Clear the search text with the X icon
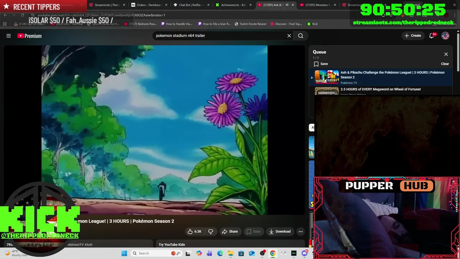Image resolution: width=460 pixels, height=259 pixels. pyautogui.click(x=289, y=36)
